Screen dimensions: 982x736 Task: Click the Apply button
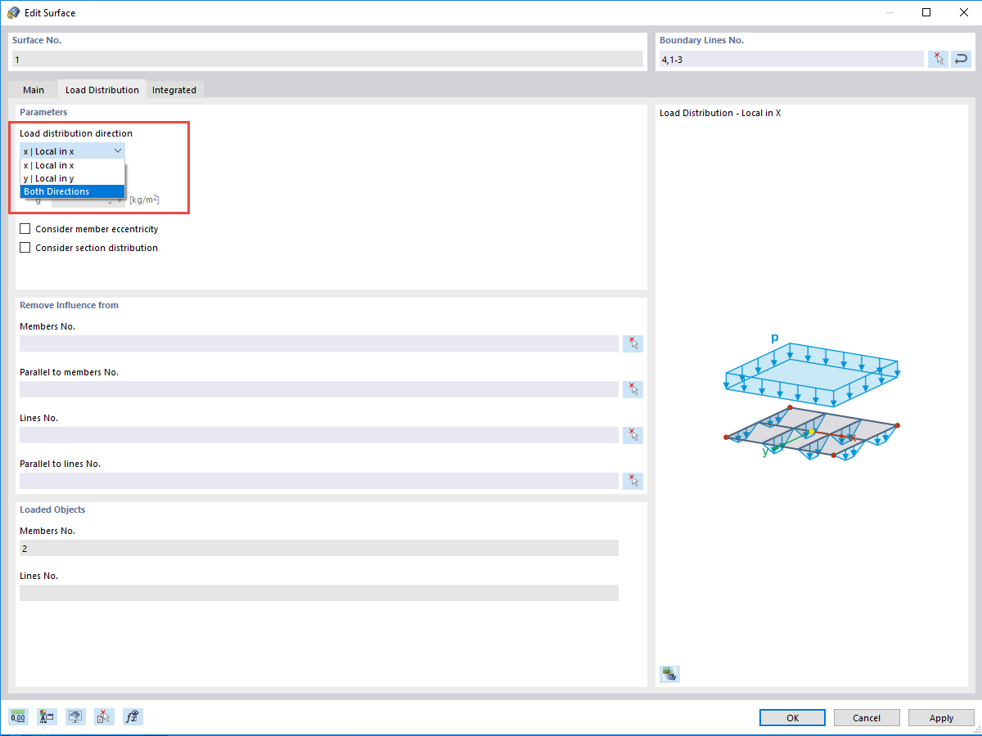941,717
